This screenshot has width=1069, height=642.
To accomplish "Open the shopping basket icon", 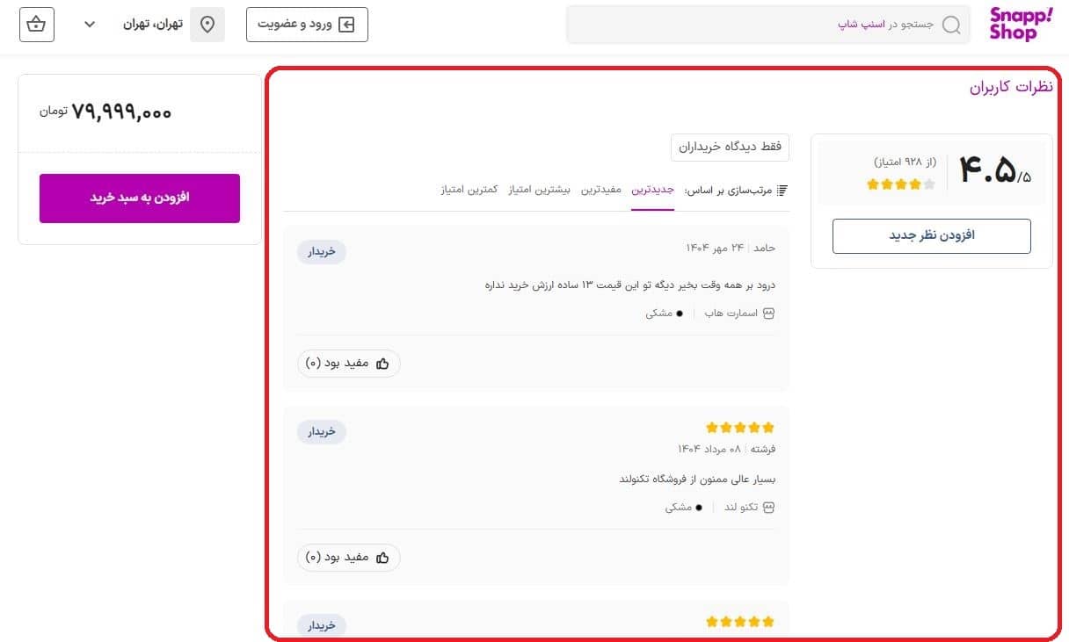I will pyautogui.click(x=36, y=24).
